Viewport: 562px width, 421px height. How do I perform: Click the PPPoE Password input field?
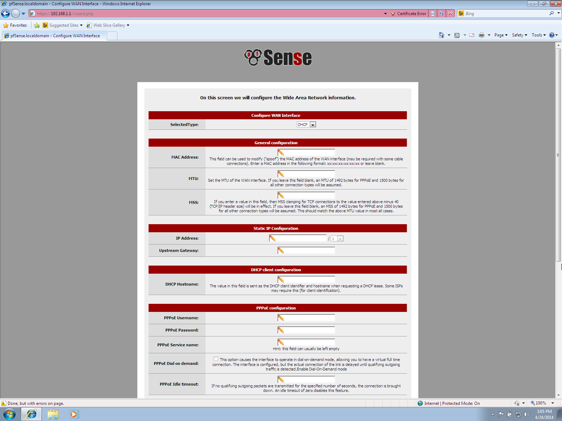pyautogui.click(x=306, y=330)
